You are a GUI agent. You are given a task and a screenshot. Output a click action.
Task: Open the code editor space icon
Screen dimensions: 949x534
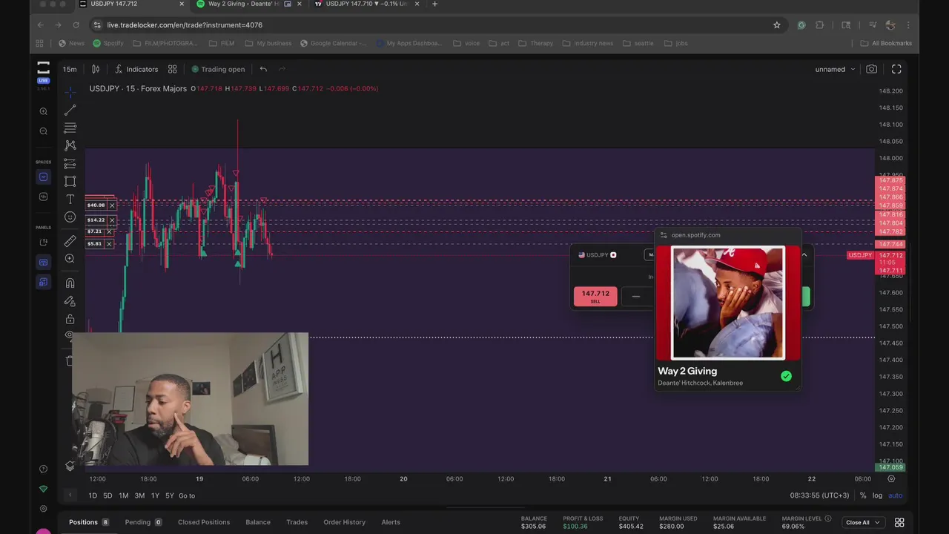(x=43, y=197)
